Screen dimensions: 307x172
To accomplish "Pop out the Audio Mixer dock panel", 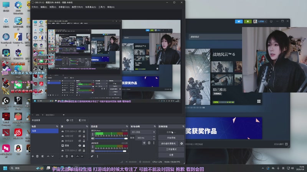I will tap(127, 127).
